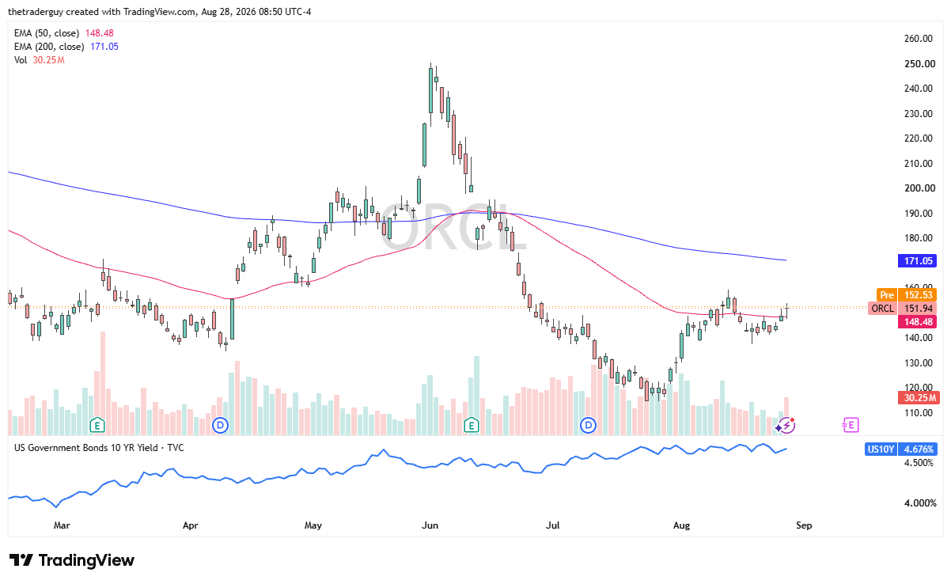Viewport: 951px width, 584px height.
Task: Click the 250.00 price axis label
Action: point(918,64)
